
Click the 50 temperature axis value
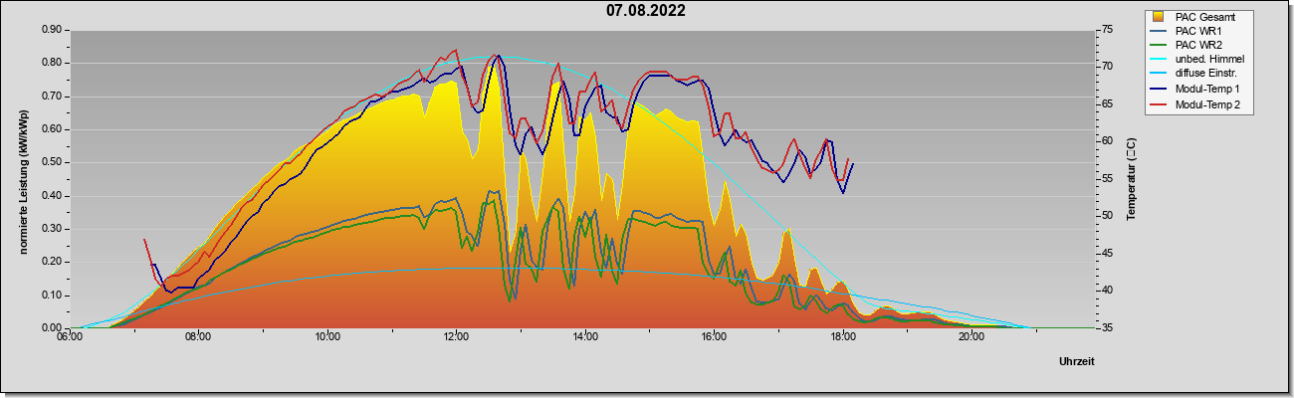click(1107, 216)
